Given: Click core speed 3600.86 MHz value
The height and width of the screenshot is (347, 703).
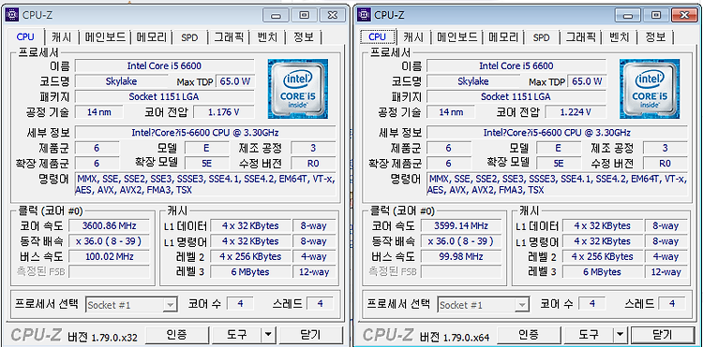Looking at the screenshot, I should point(109,225).
